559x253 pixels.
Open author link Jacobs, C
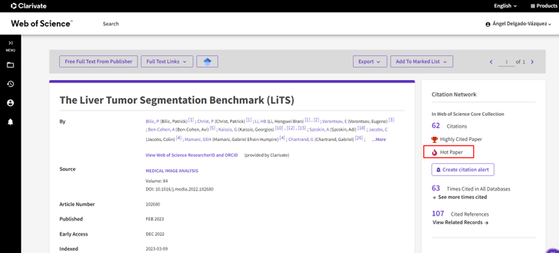[x=379, y=130]
